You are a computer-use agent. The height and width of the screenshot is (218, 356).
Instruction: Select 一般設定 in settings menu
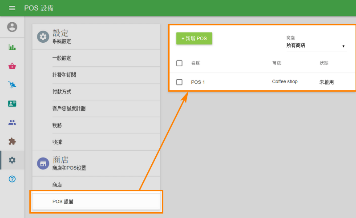pyautogui.click(x=62, y=58)
